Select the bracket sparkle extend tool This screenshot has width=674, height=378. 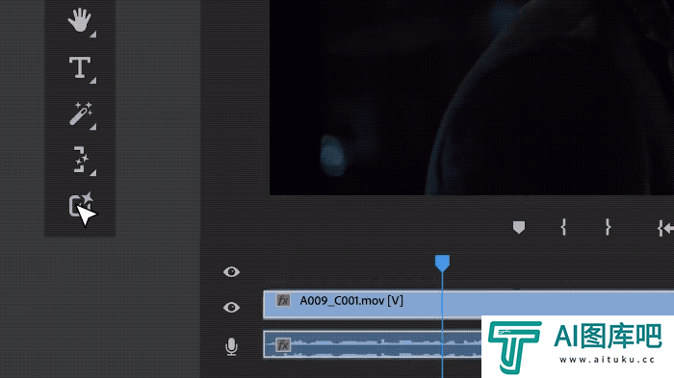point(80,160)
